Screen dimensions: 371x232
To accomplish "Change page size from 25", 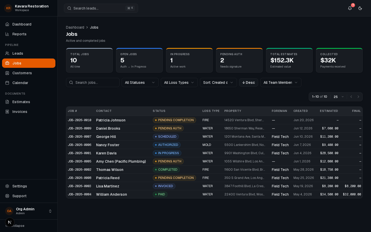I will pos(339,97).
